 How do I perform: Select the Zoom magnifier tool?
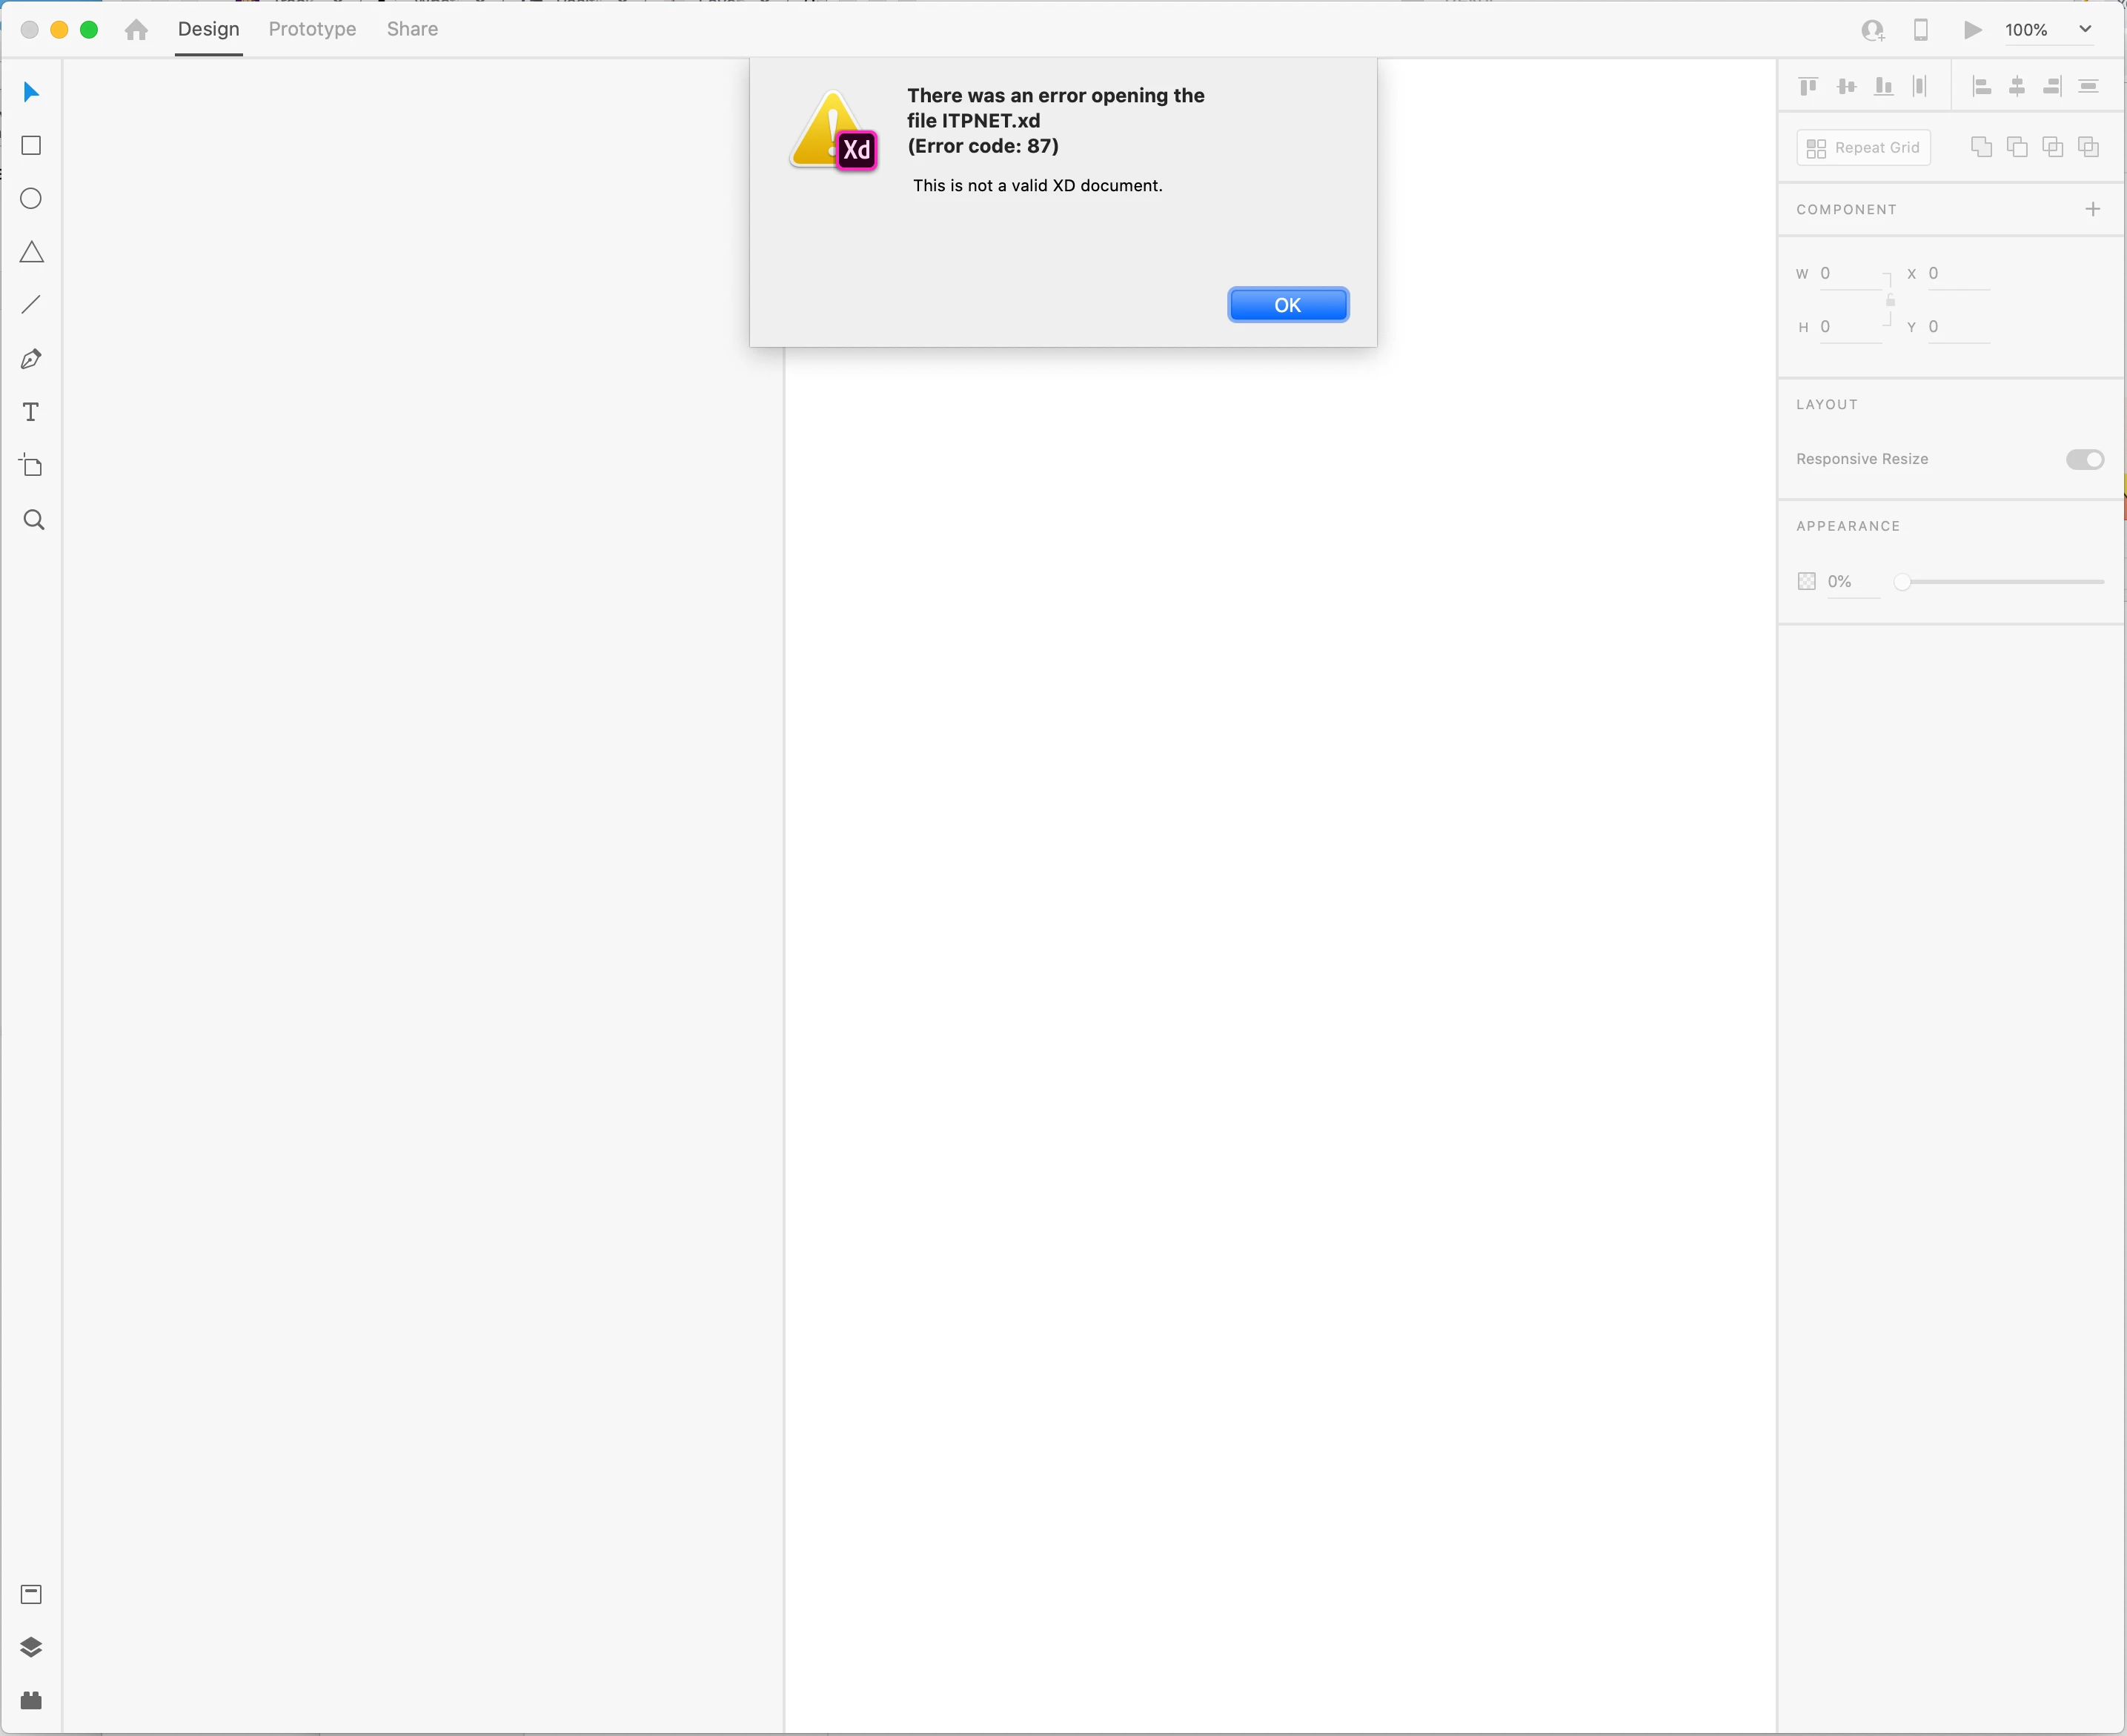click(x=33, y=520)
